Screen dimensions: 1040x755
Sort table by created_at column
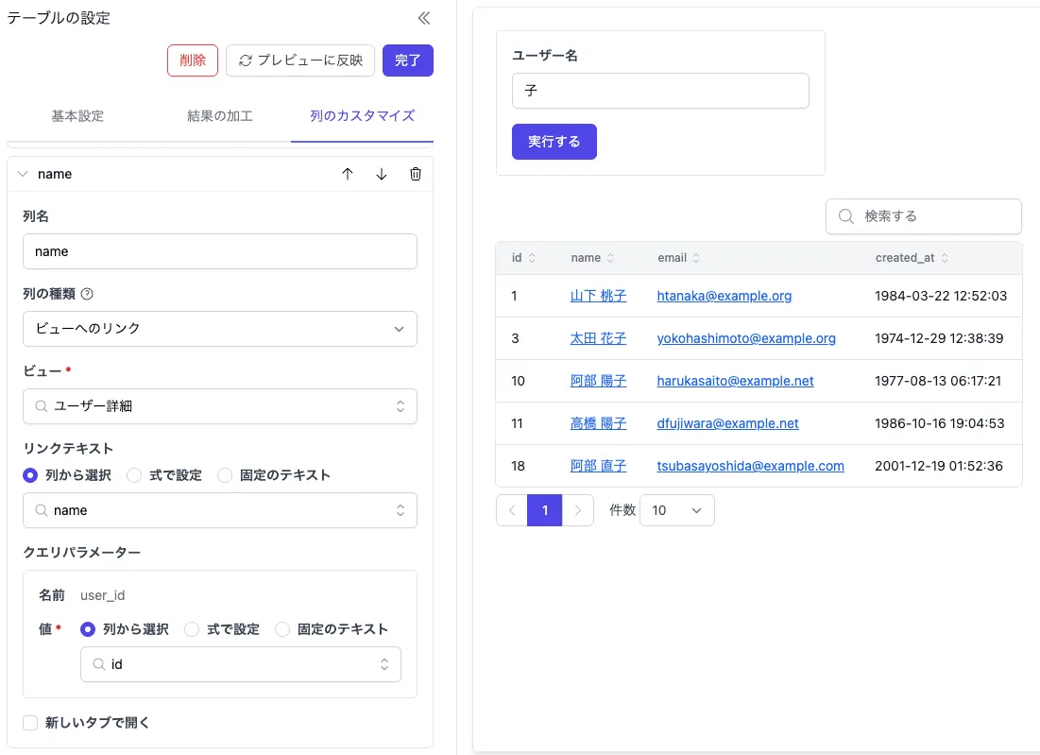(945, 258)
